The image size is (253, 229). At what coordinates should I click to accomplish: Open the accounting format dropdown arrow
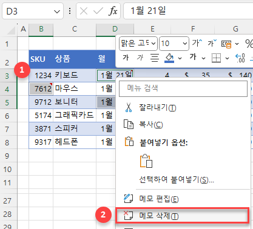click(237, 44)
